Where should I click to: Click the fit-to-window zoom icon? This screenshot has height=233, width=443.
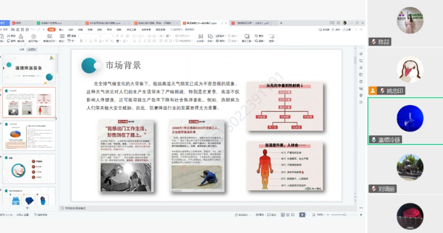pos(314,215)
